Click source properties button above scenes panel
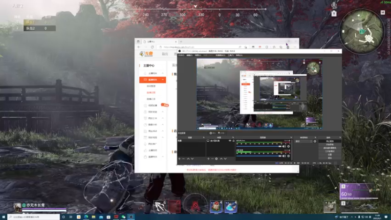Viewport: 391px width, 220px height. pos(213,133)
